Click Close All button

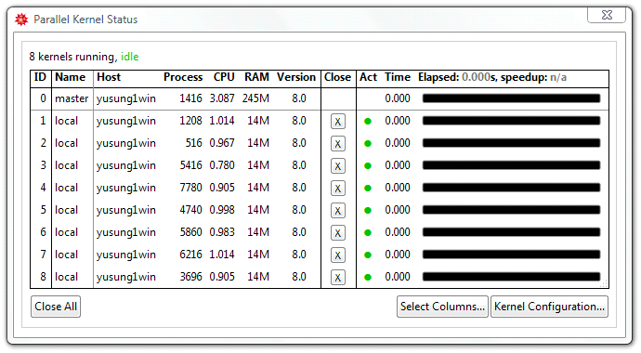[x=56, y=307]
